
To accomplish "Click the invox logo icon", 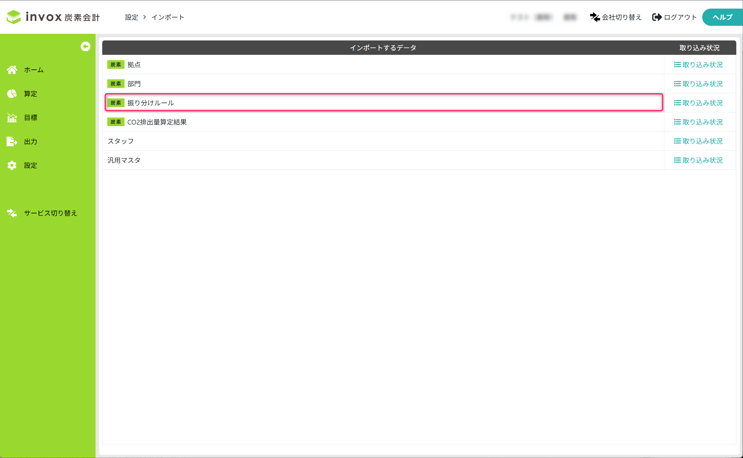I will tap(14, 17).
